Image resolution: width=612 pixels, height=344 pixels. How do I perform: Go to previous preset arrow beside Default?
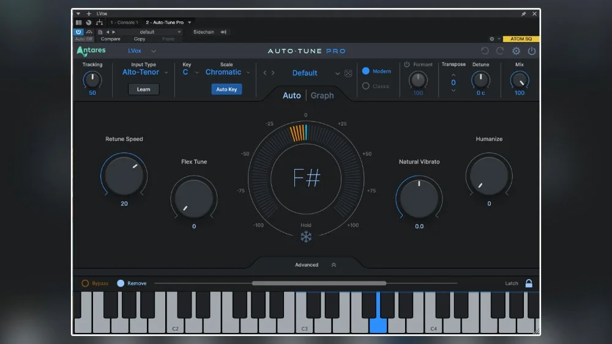point(265,73)
